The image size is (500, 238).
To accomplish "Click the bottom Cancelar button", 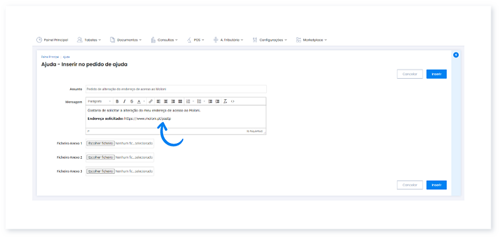I will [x=410, y=185].
